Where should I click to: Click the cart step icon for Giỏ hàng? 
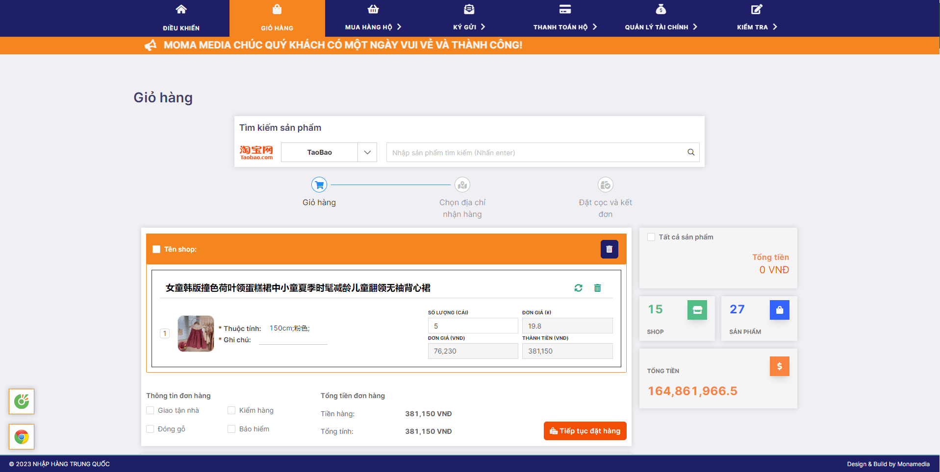319,185
